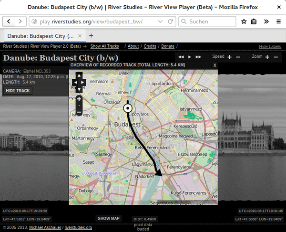Open the Donate link
Screen dimensions: 286x232
(x=168, y=46)
